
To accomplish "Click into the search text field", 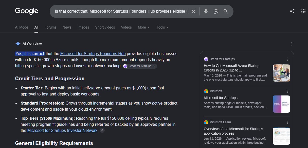I will [x=121, y=11].
